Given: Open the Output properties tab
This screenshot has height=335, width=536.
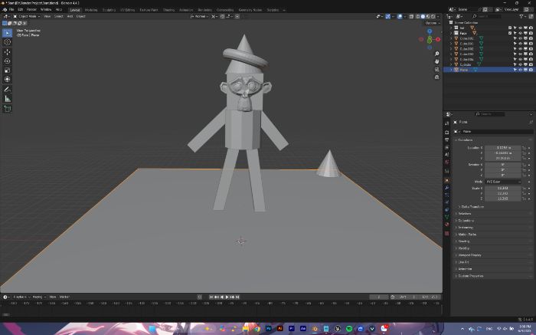Looking at the screenshot, I should [446, 140].
